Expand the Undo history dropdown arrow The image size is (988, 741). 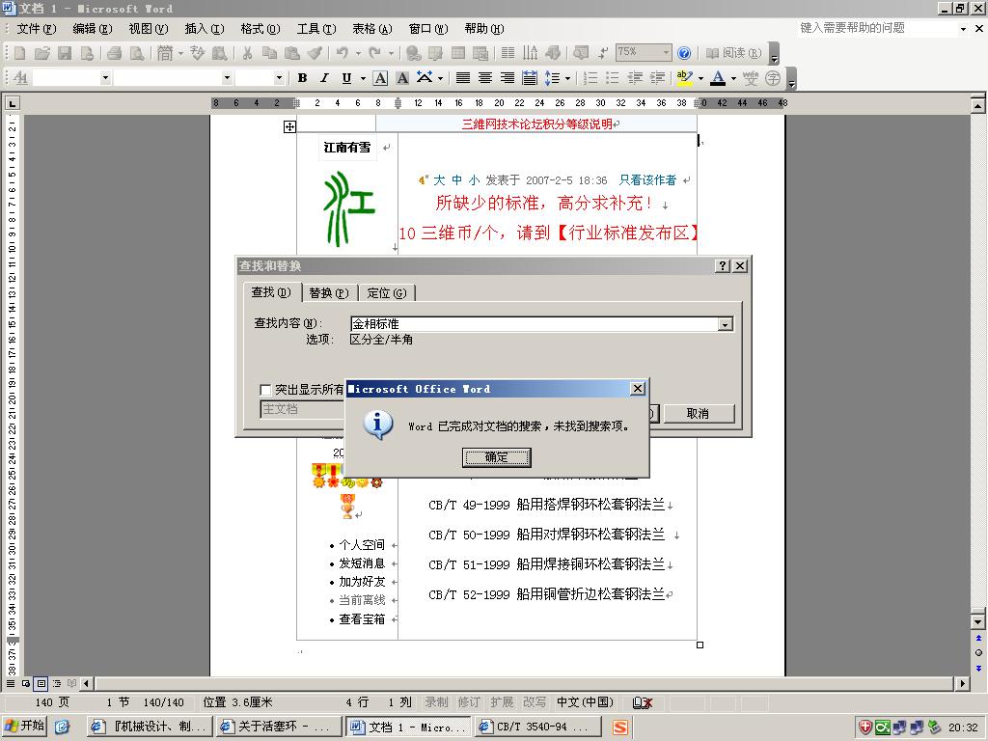358,54
